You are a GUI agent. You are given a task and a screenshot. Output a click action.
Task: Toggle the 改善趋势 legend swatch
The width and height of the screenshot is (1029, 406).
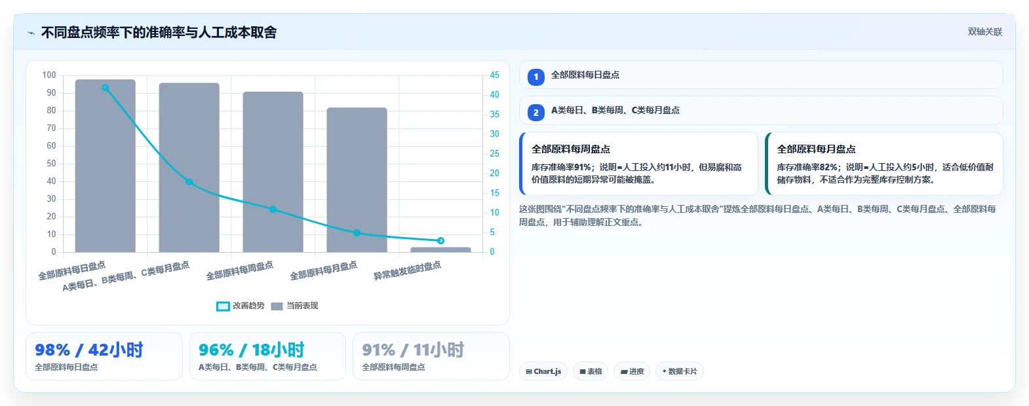click(223, 306)
